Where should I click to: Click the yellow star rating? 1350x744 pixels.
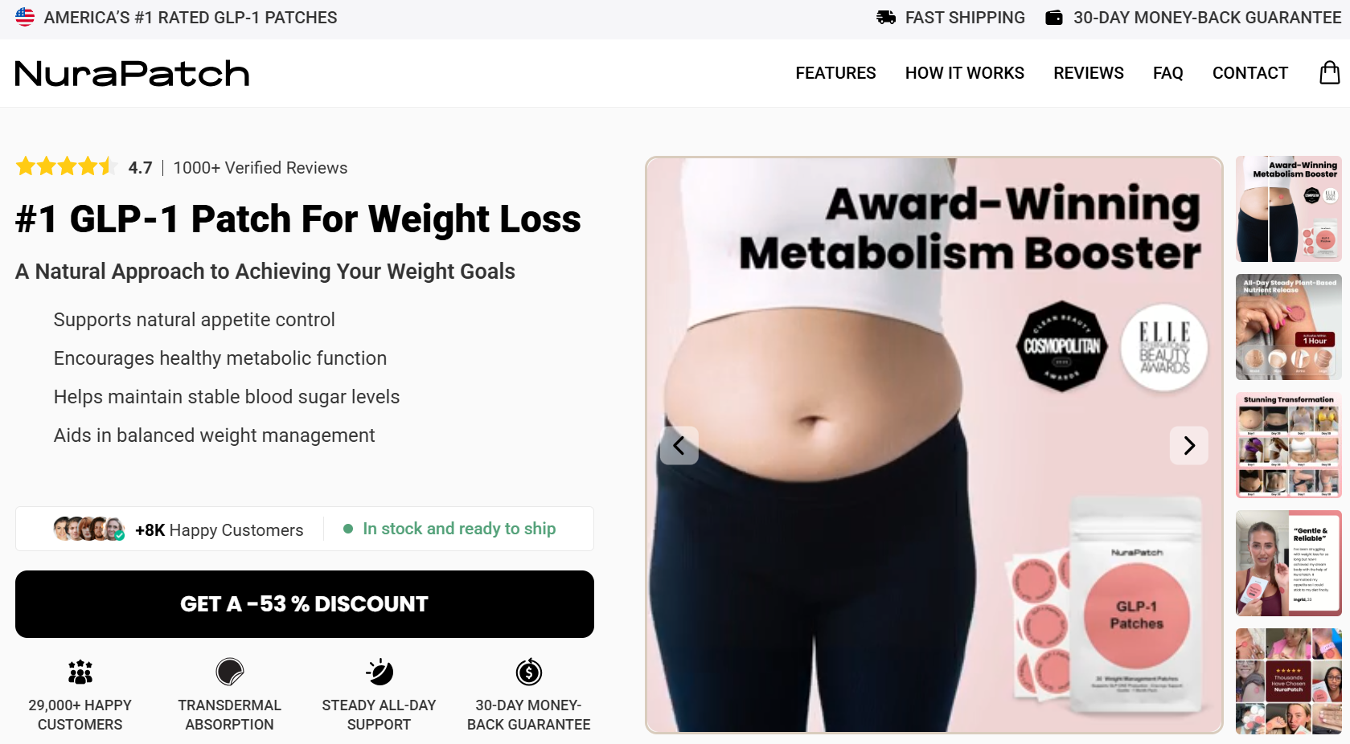click(x=67, y=167)
